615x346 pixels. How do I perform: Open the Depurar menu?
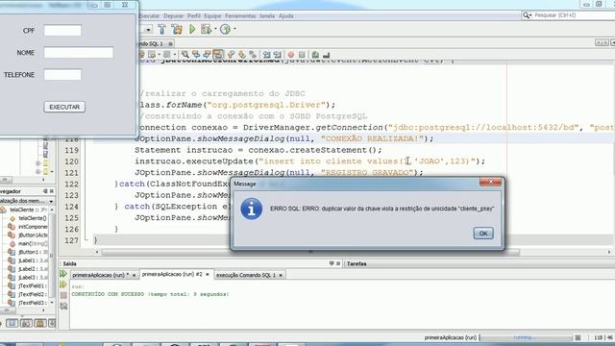coord(173,16)
